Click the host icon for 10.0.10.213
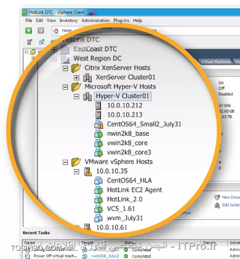Viewport: 240px width, 259px height. tap(98, 115)
